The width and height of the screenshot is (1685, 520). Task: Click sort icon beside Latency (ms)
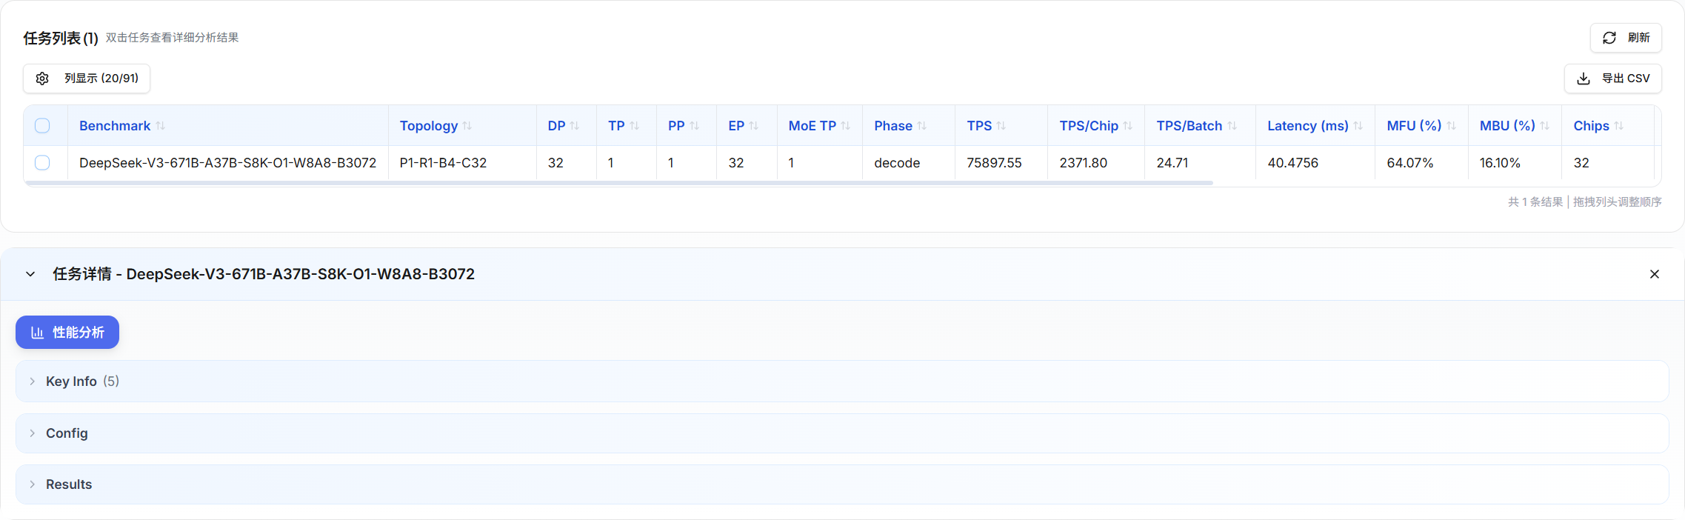(x=1358, y=126)
